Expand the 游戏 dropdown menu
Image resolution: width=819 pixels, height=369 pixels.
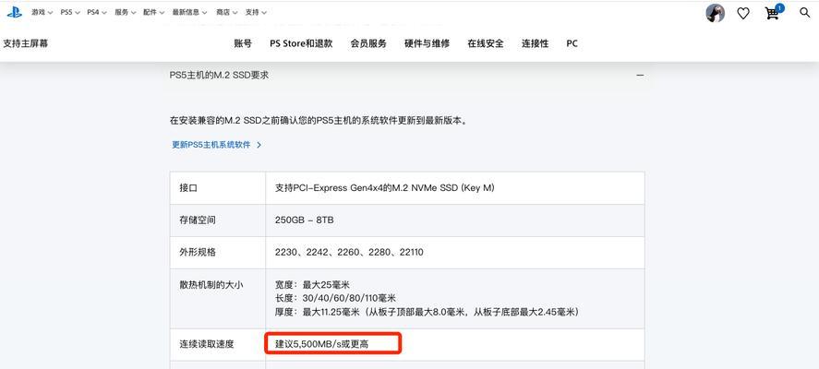pos(42,12)
